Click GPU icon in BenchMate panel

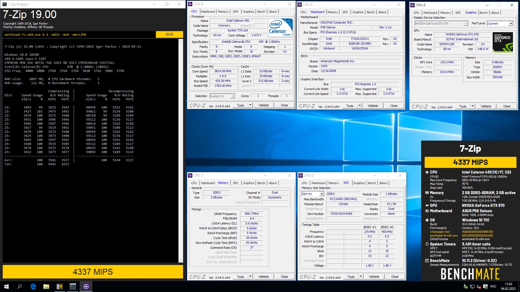point(427,205)
